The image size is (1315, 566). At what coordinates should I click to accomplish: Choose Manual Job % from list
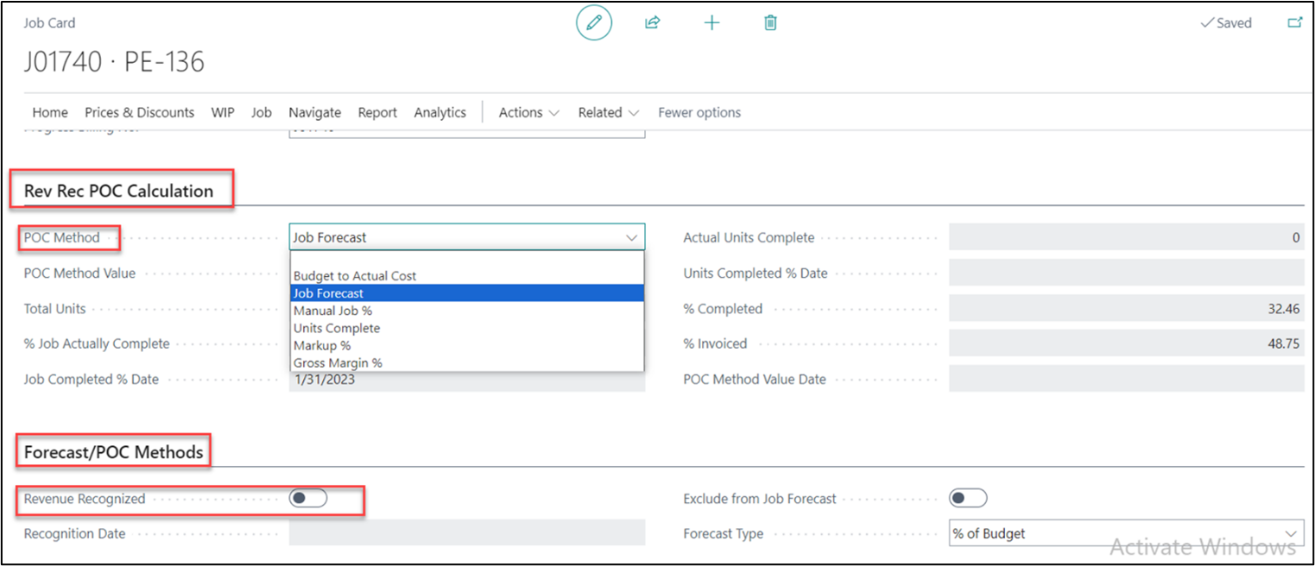(332, 311)
